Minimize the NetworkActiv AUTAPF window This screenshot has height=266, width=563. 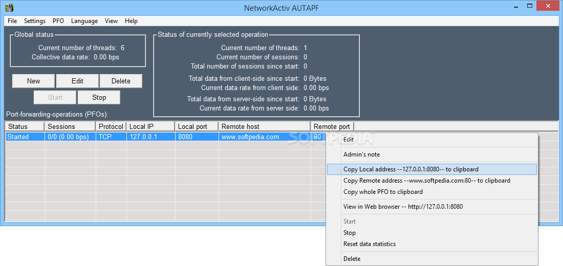click(x=515, y=6)
